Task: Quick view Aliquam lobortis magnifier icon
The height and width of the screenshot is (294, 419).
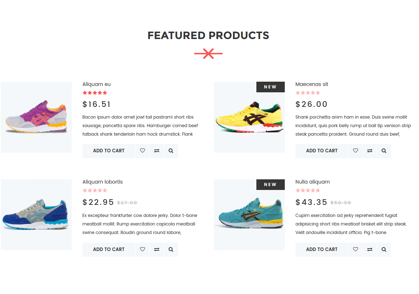Action: [x=171, y=249]
